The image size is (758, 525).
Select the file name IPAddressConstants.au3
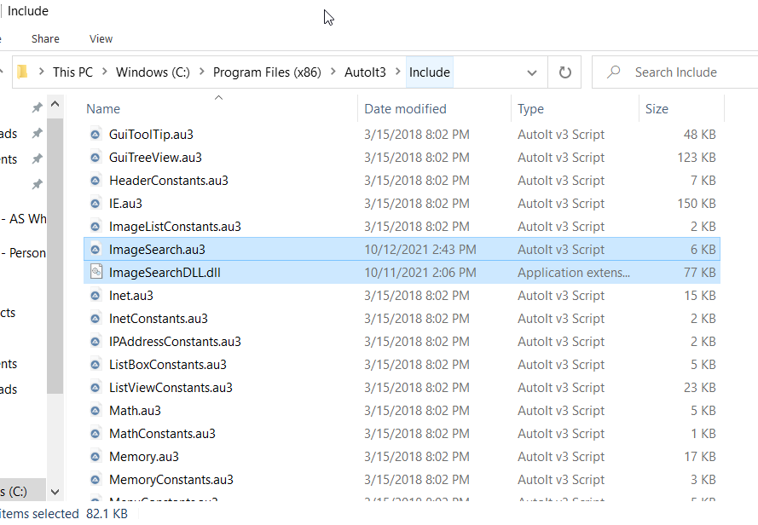point(175,341)
